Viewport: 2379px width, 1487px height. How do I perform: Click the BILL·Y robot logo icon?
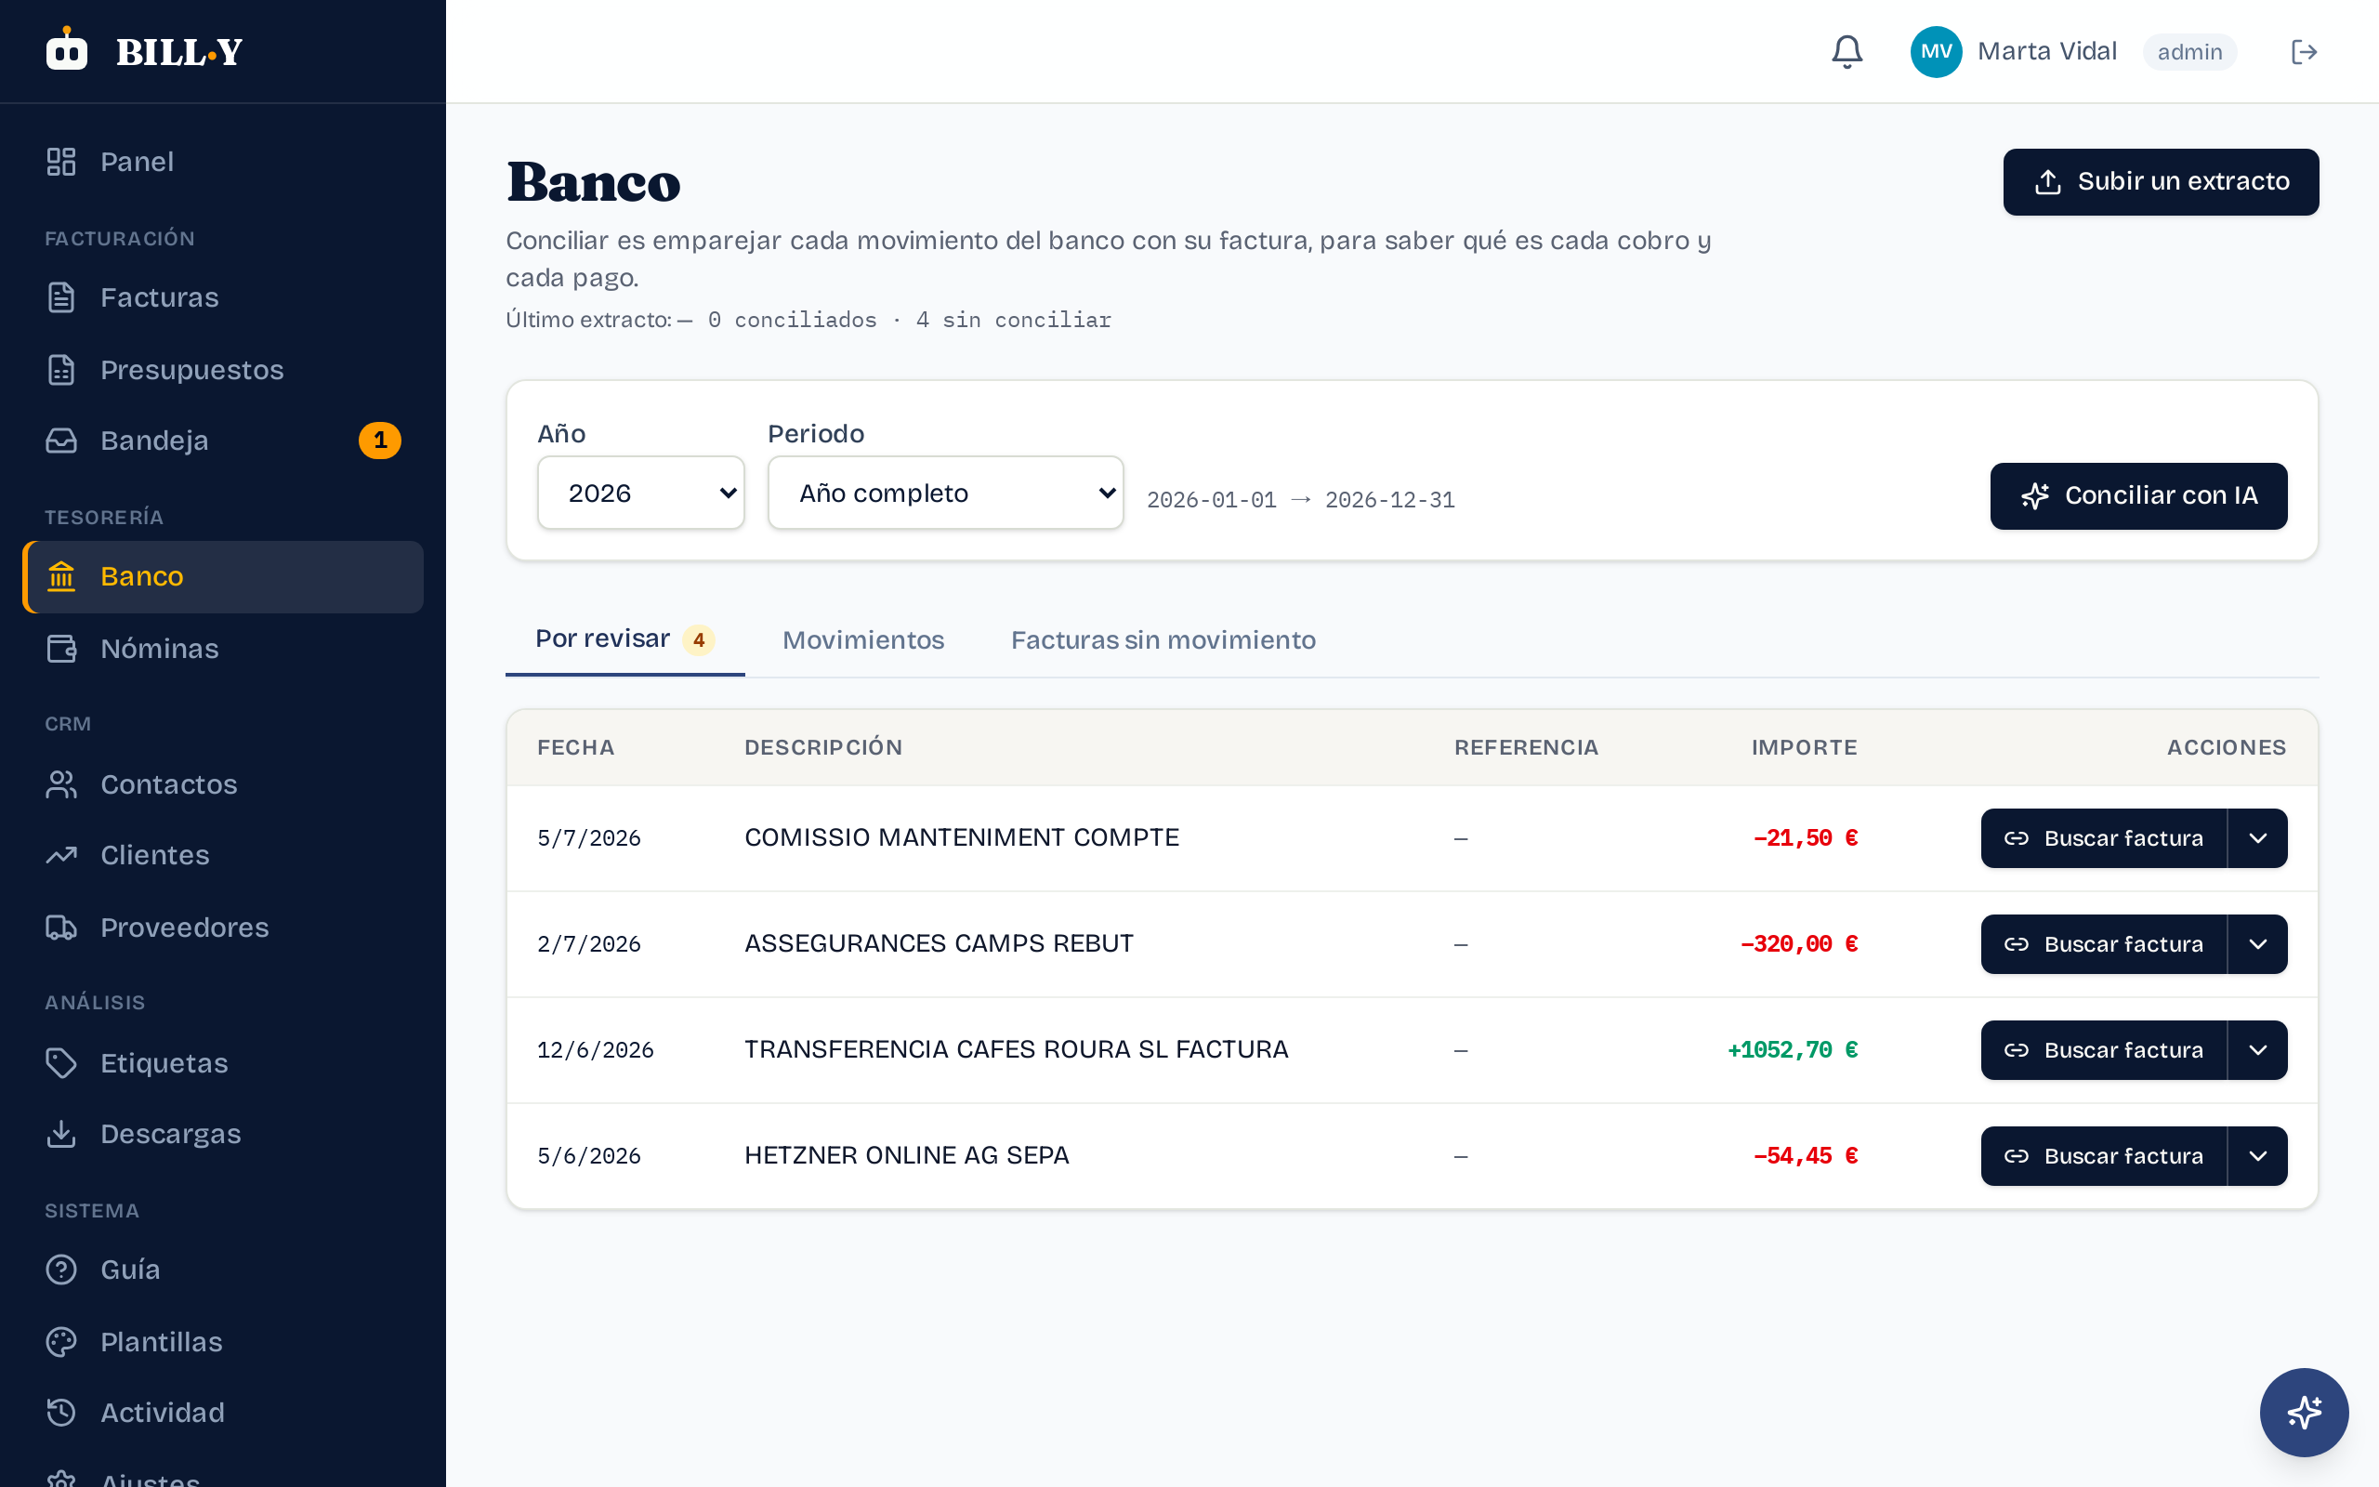point(67,48)
